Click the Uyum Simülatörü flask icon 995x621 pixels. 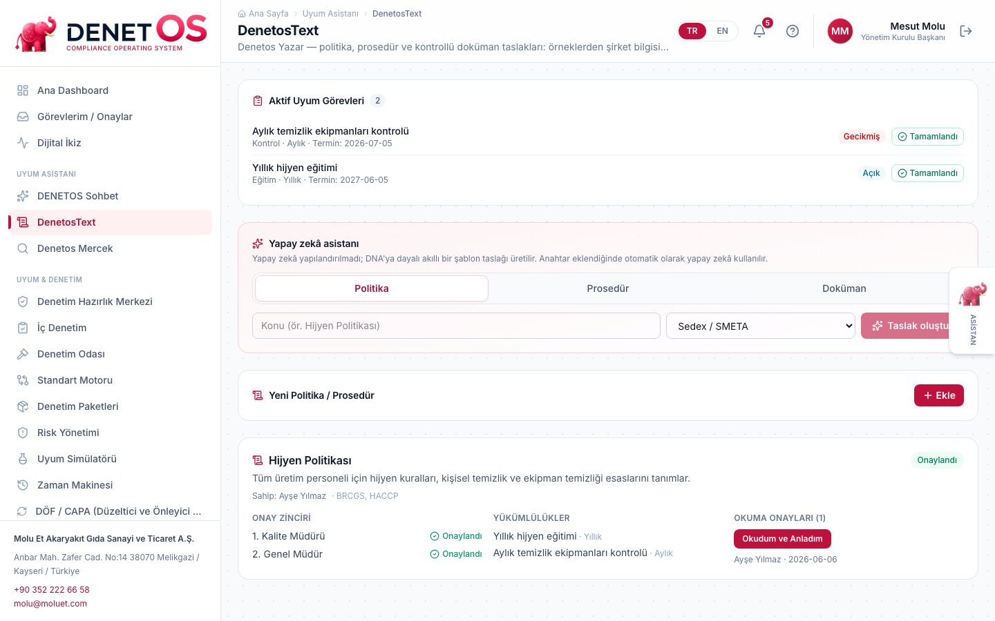(23, 459)
